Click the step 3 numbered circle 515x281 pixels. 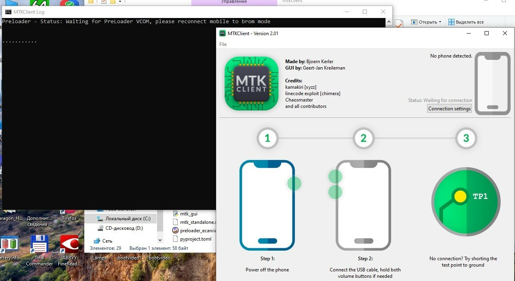pyautogui.click(x=466, y=138)
